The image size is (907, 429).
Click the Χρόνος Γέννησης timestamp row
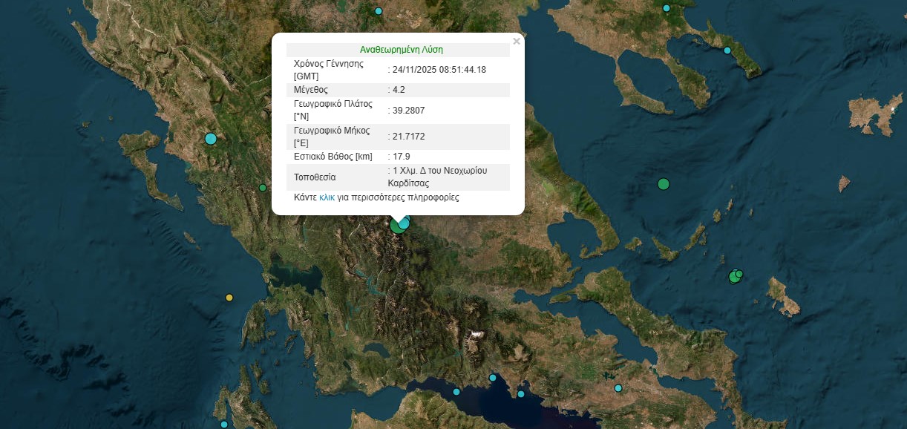398,68
